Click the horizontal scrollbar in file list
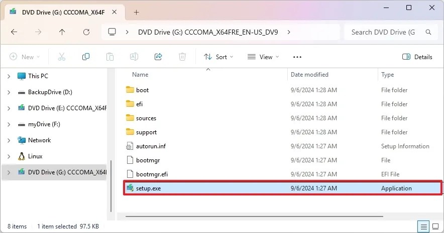This screenshot has height=233, width=444. pyautogui.click(x=254, y=216)
